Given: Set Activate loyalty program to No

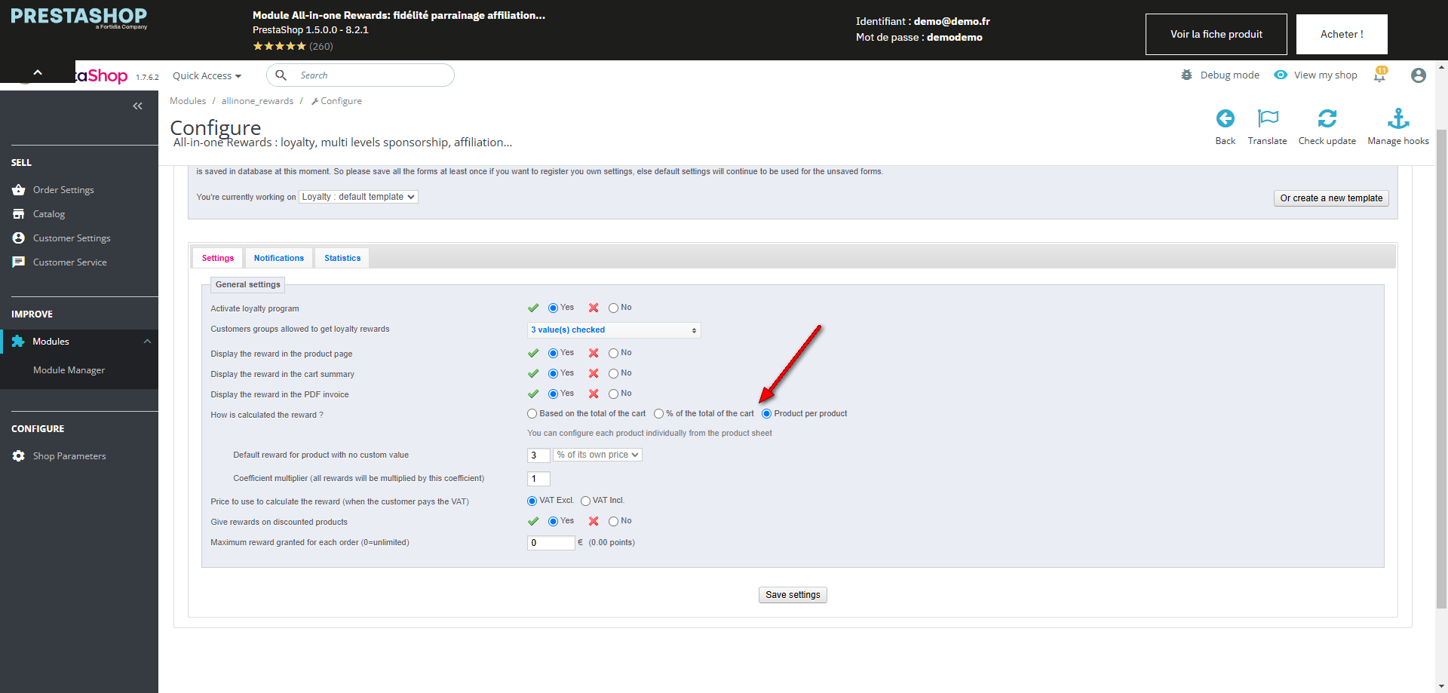Looking at the screenshot, I should [613, 308].
